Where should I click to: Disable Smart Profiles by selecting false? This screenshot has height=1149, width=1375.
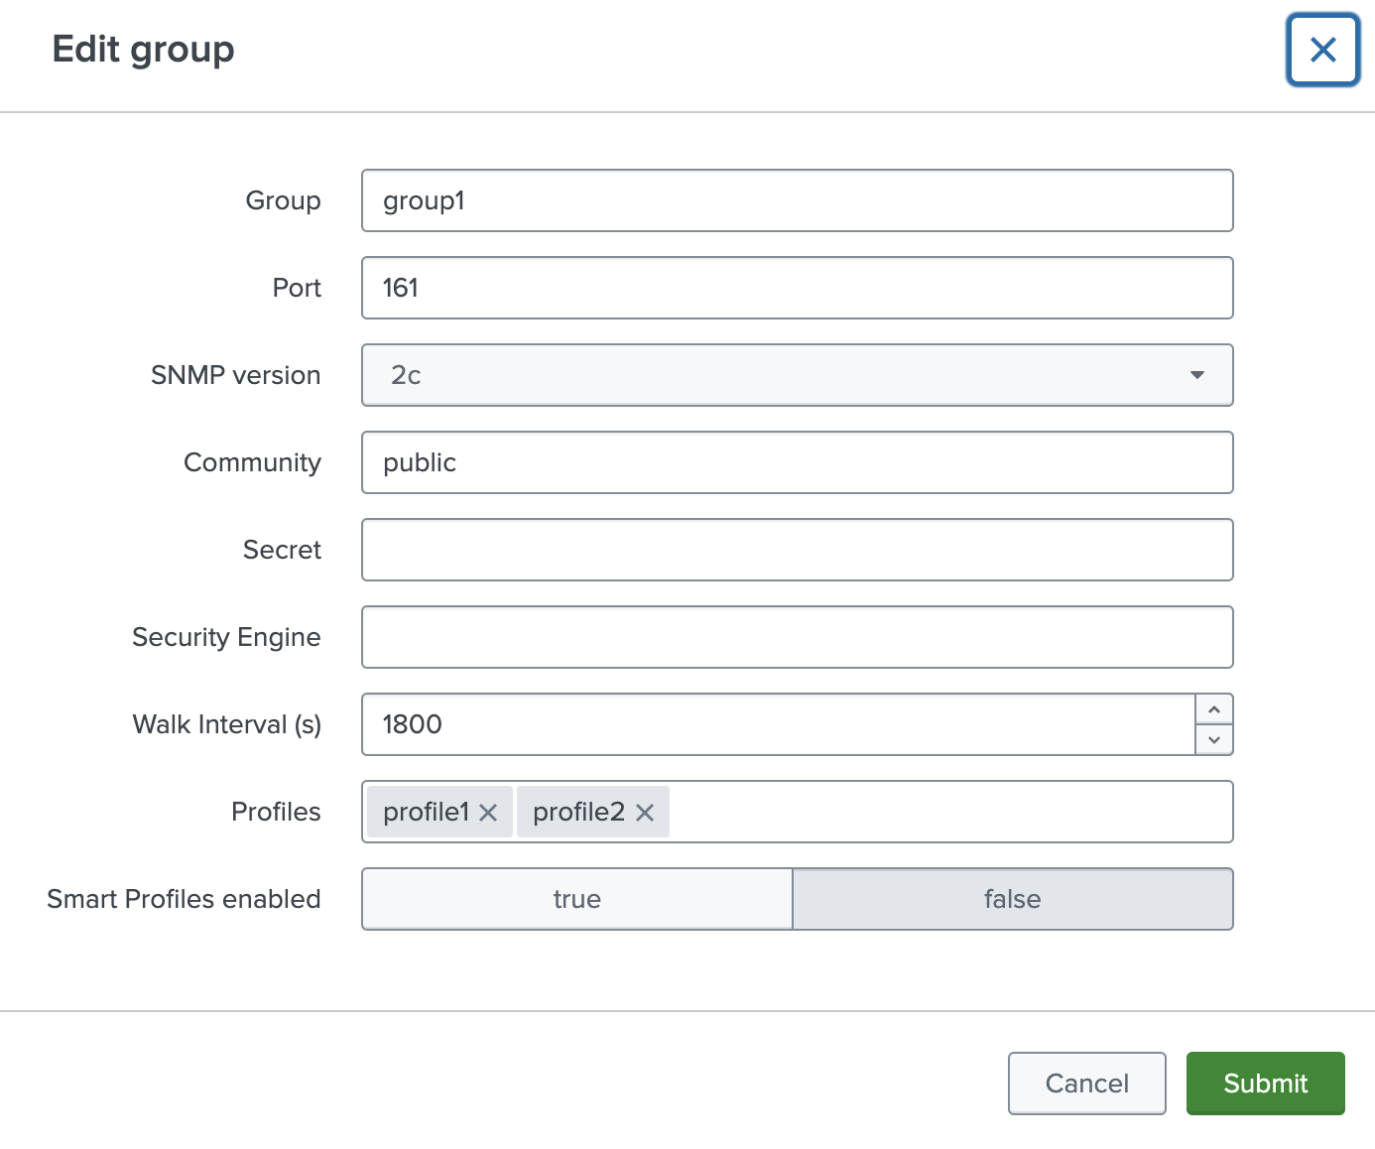point(1012,899)
